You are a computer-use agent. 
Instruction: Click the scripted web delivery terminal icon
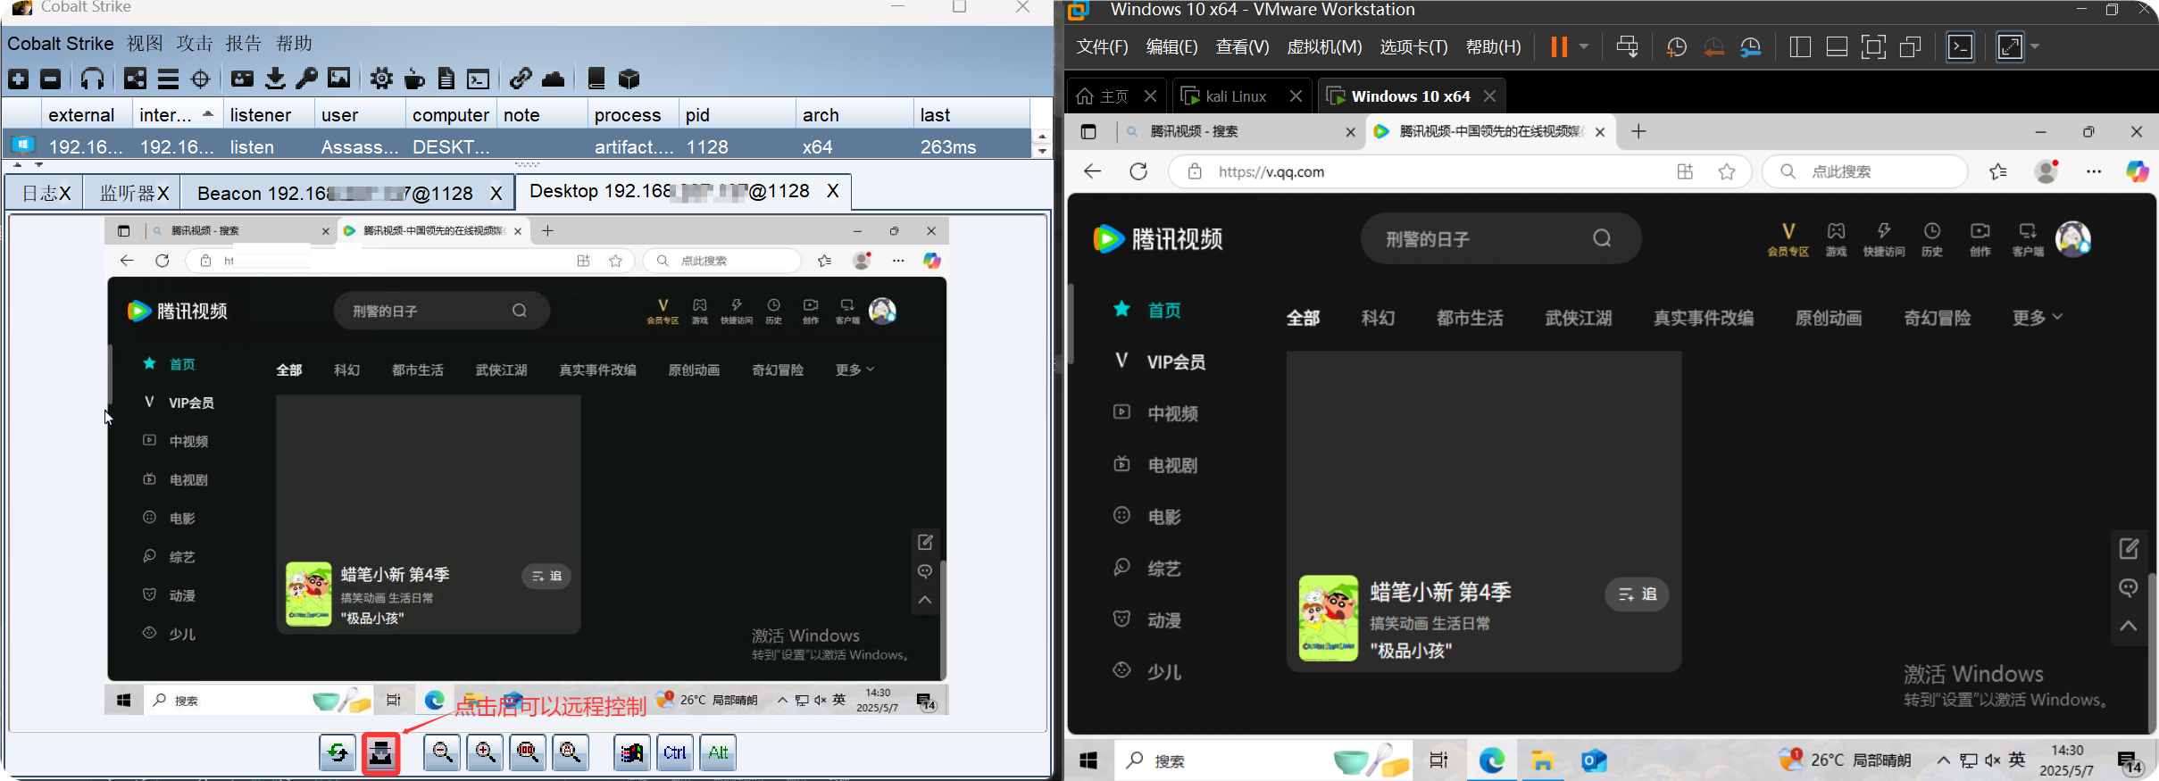tap(479, 79)
